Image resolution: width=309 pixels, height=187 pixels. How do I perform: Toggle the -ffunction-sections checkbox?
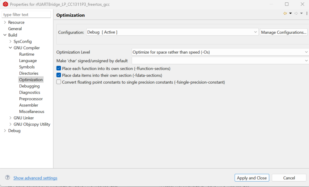(59, 69)
